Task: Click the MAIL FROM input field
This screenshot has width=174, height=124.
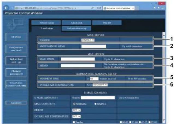Action: 78,59
